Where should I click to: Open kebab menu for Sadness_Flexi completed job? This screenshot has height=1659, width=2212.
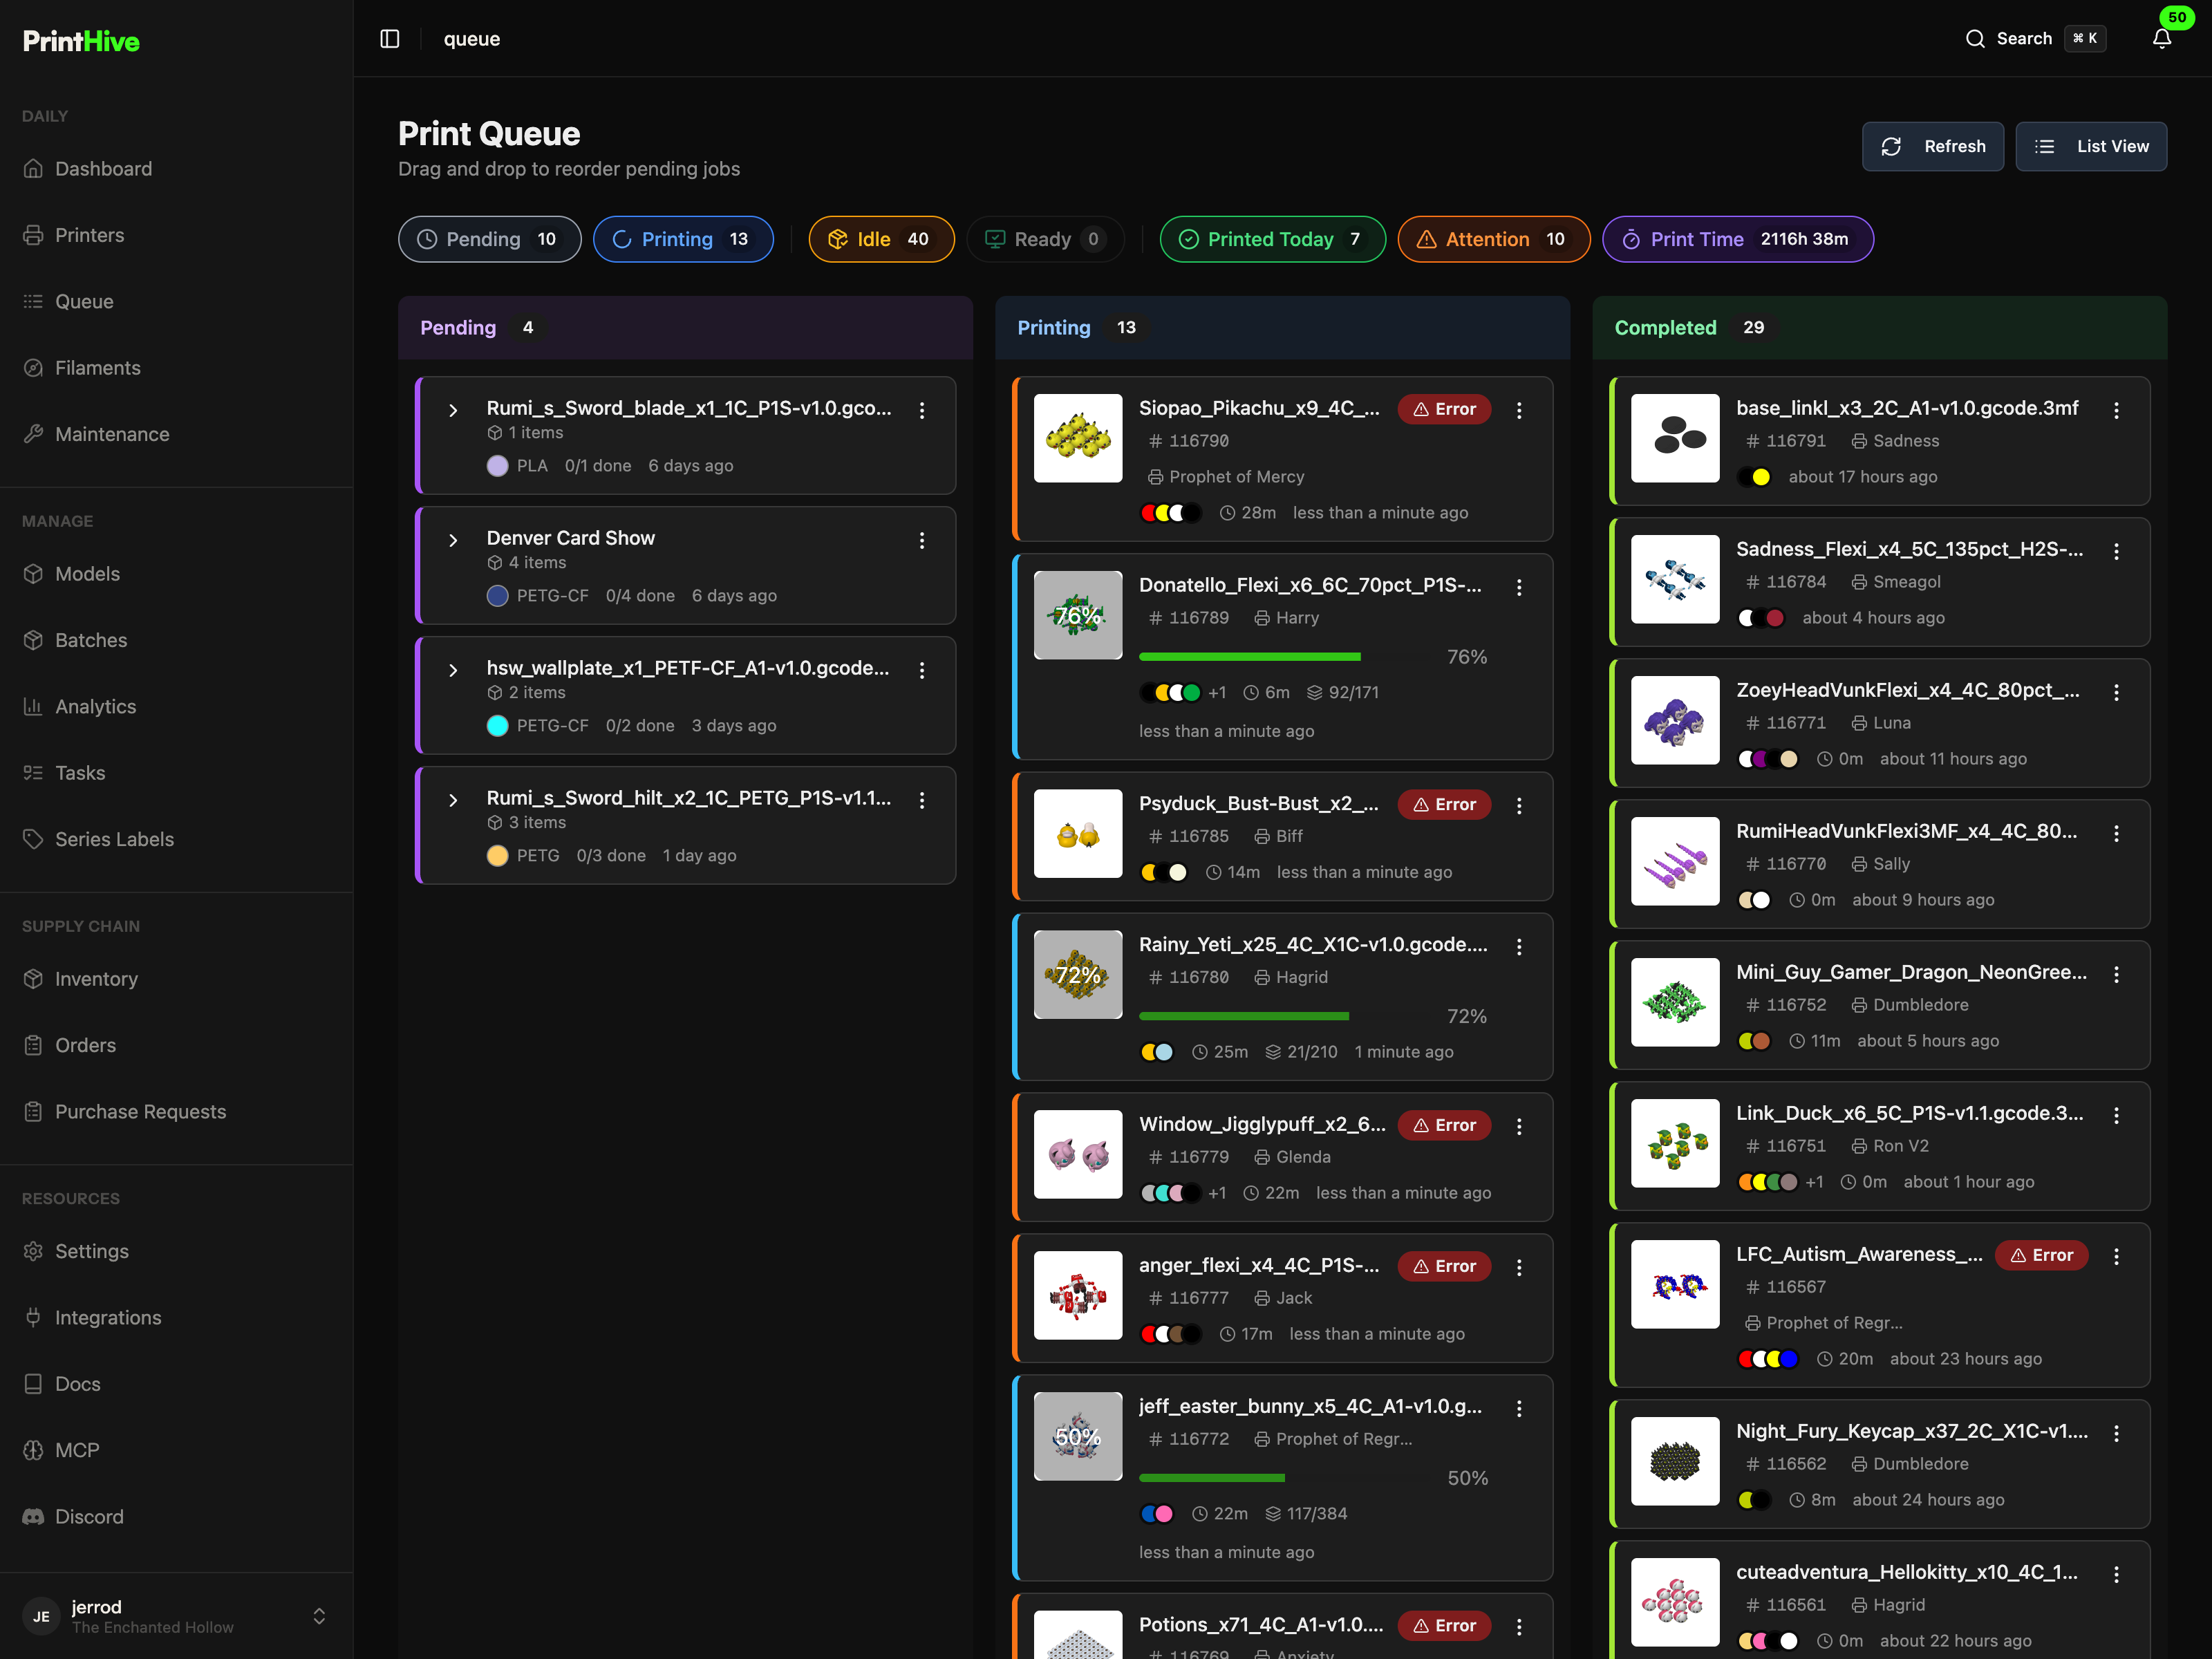pyautogui.click(x=2116, y=551)
